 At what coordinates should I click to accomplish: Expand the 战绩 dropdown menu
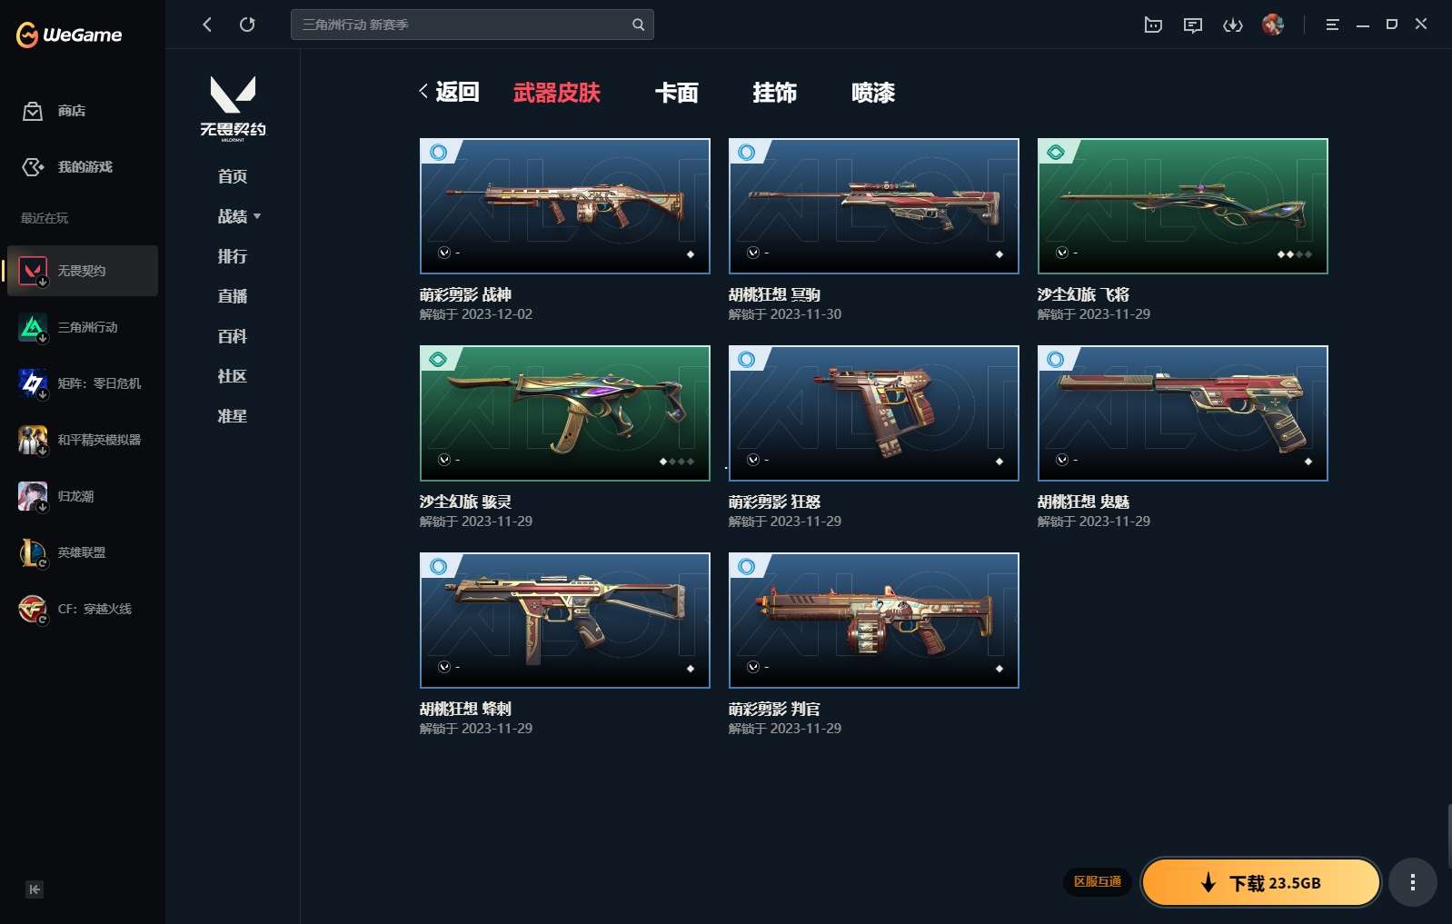click(x=239, y=216)
